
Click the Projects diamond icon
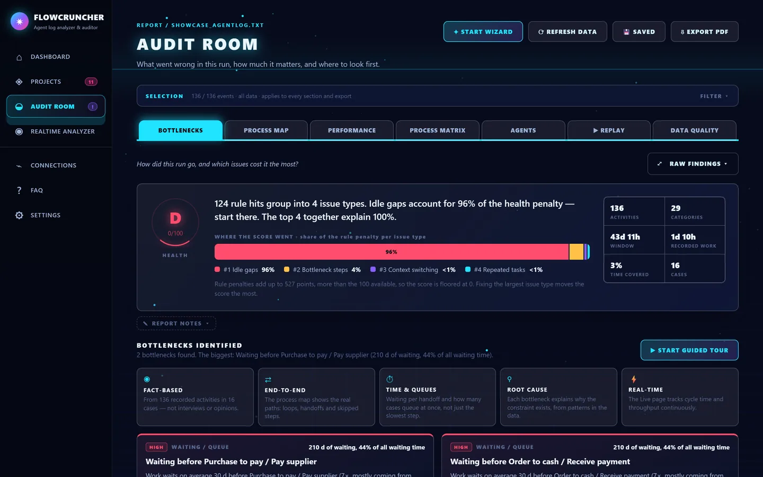coord(19,82)
